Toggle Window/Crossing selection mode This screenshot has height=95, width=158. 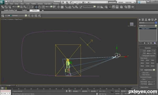[32, 7]
